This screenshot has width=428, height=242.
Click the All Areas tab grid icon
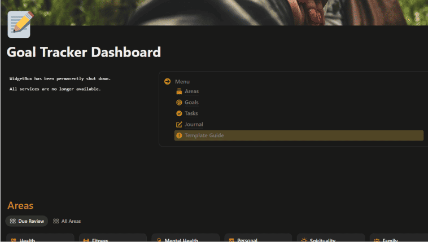(56, 221)
